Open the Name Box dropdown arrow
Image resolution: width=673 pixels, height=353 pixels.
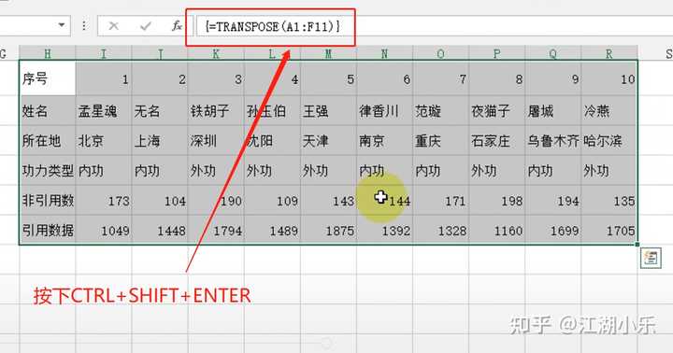coord(62,25)
